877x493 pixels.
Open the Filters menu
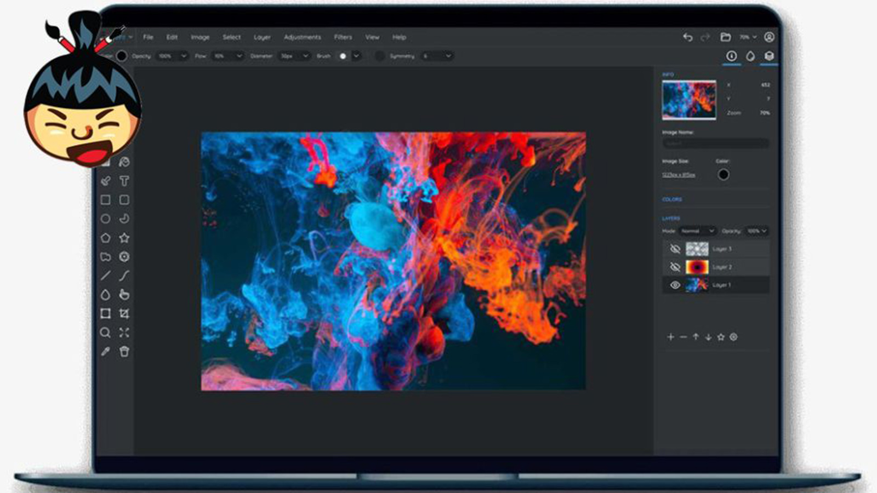pyautogui.click(x=343, y=37)
